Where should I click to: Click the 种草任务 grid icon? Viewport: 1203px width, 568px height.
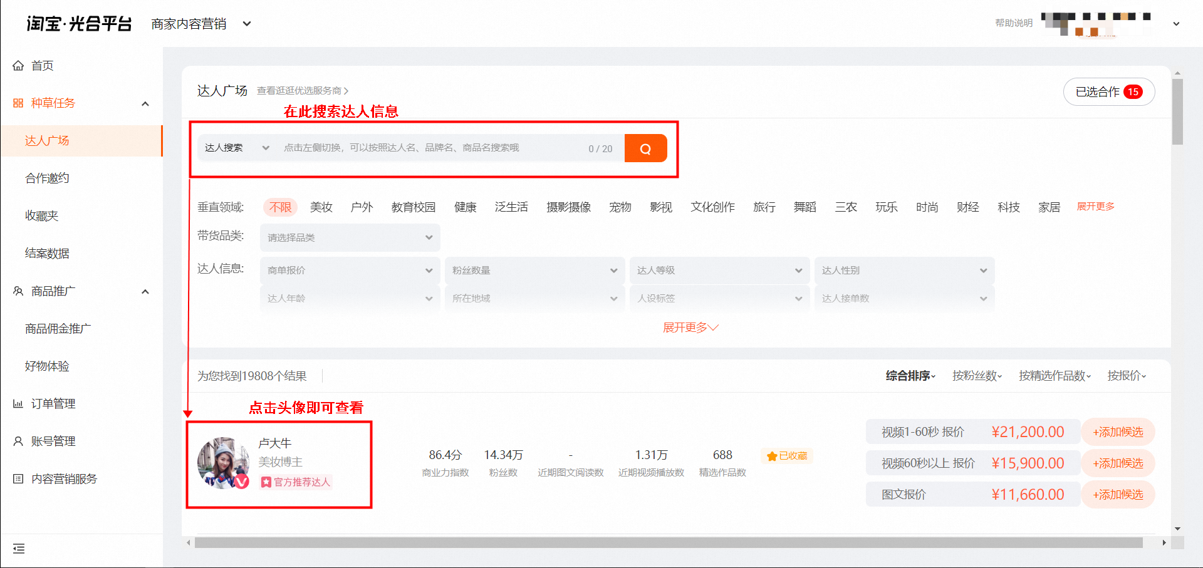point(18,103)
